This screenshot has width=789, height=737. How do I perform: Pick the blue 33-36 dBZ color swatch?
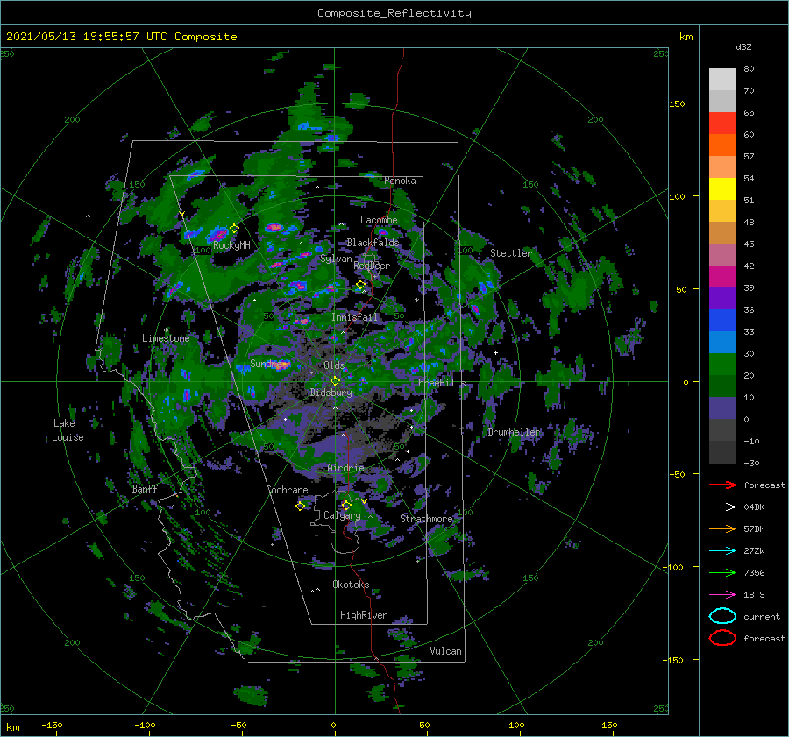[x=722, y=320]
